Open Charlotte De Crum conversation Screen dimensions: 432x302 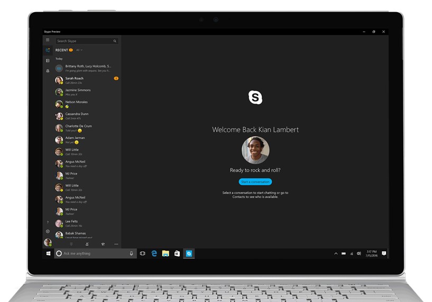point(87,128)
